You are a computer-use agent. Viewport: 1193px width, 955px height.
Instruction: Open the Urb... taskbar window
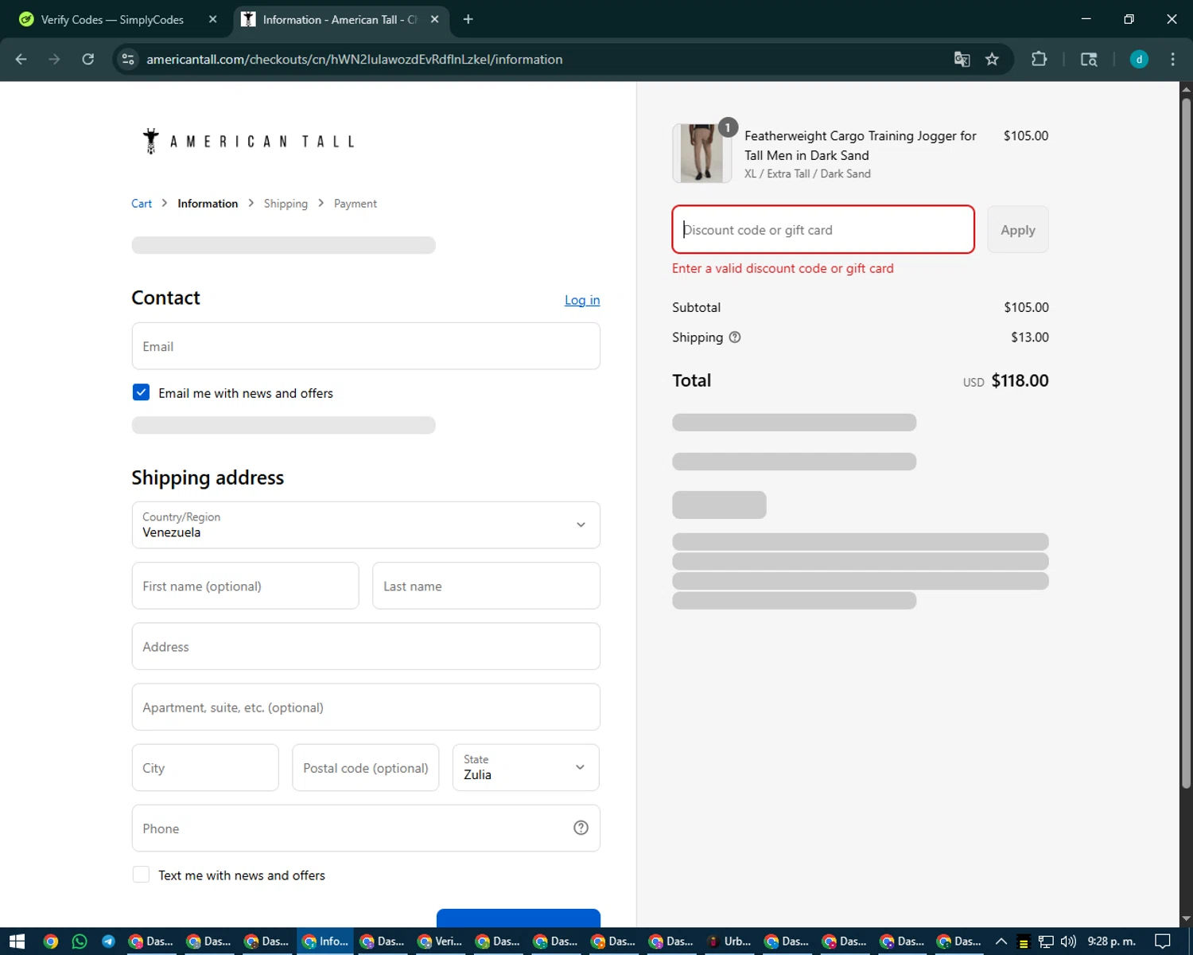[x=730, y=941]
